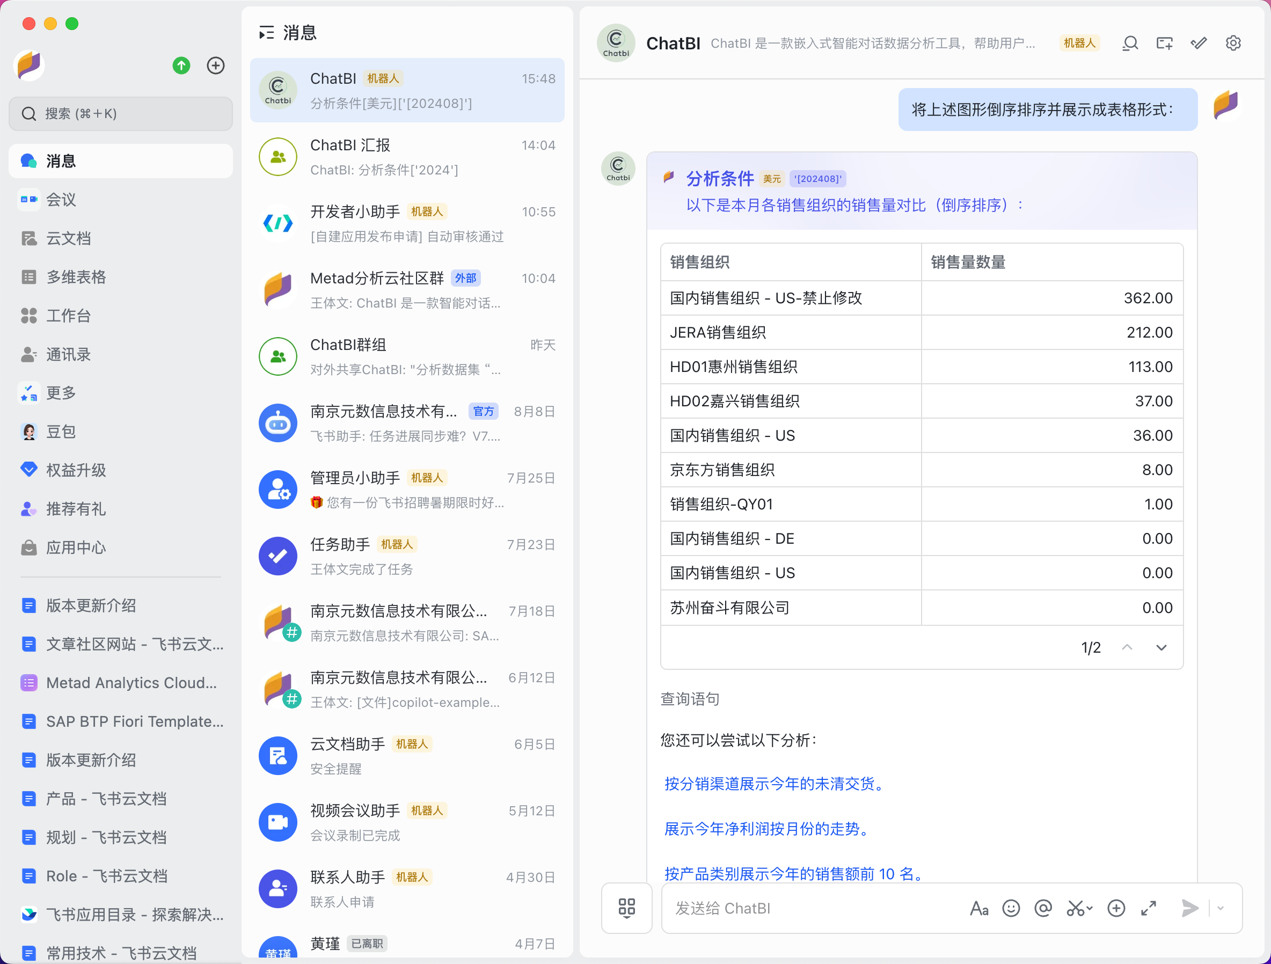Image resolution: width=1271 pixels, height=964 pixels.
Task: Select table row JERA销售组织
Action: pos(922,332)
